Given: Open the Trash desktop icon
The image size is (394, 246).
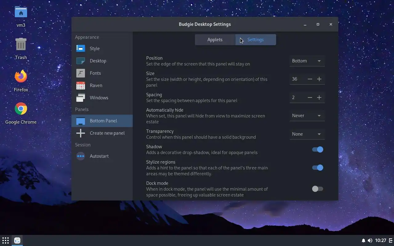Looking at the screenshot, I should tap(21, 45).
